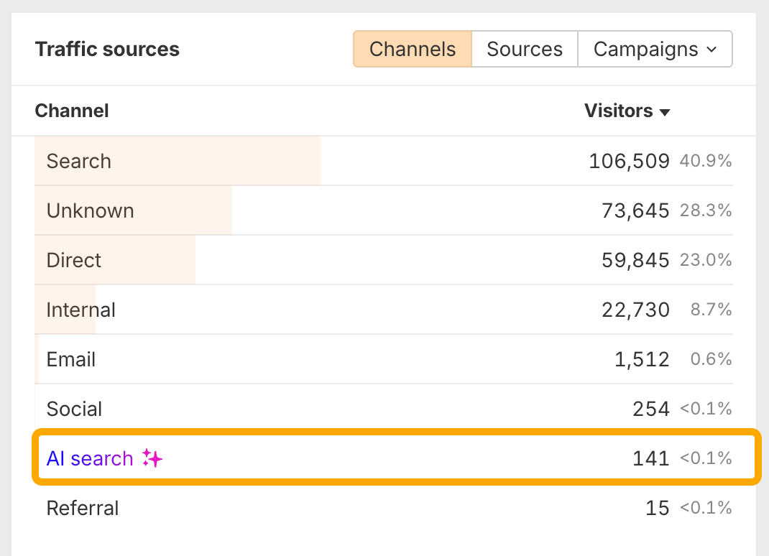Click the Unknown channel entry
The width and height of the screenshot is (769, 556).
[90, 210]
